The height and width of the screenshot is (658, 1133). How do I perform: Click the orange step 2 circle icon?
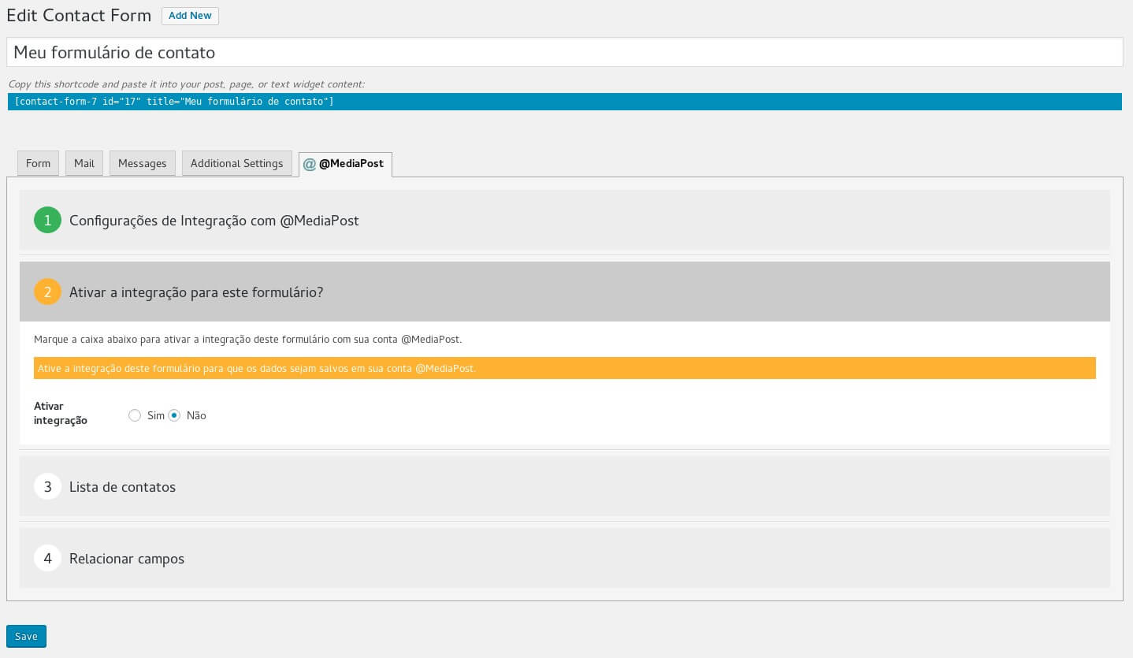47,292
